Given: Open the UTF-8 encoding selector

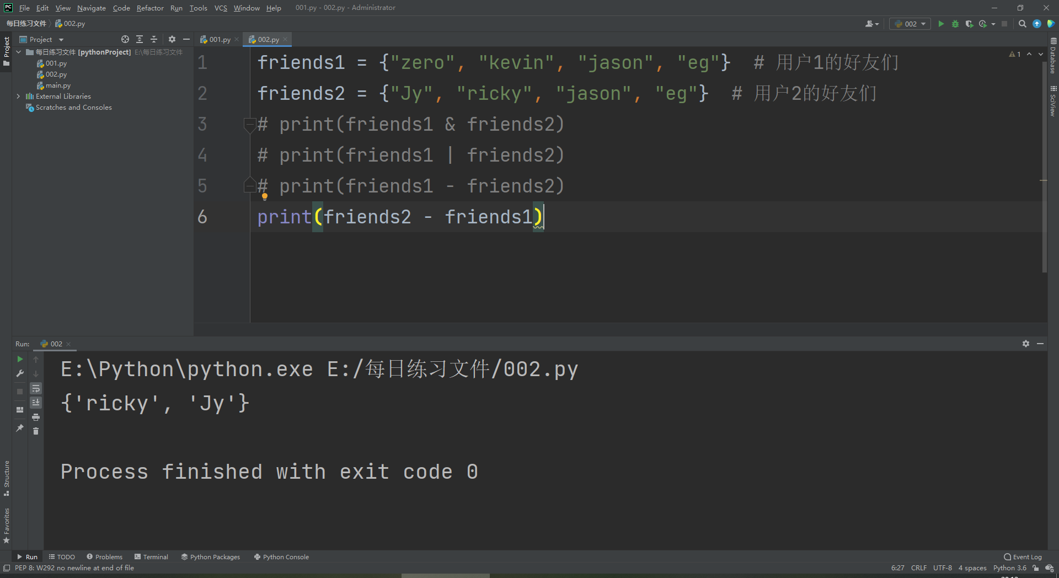Looking at the screenshot, I should (943, 568).
